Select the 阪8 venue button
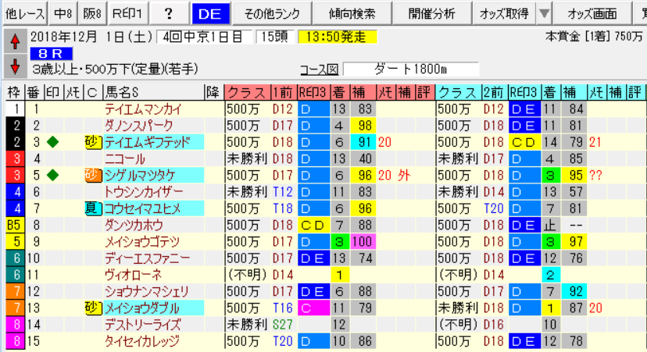 click(x=92, y=13)
